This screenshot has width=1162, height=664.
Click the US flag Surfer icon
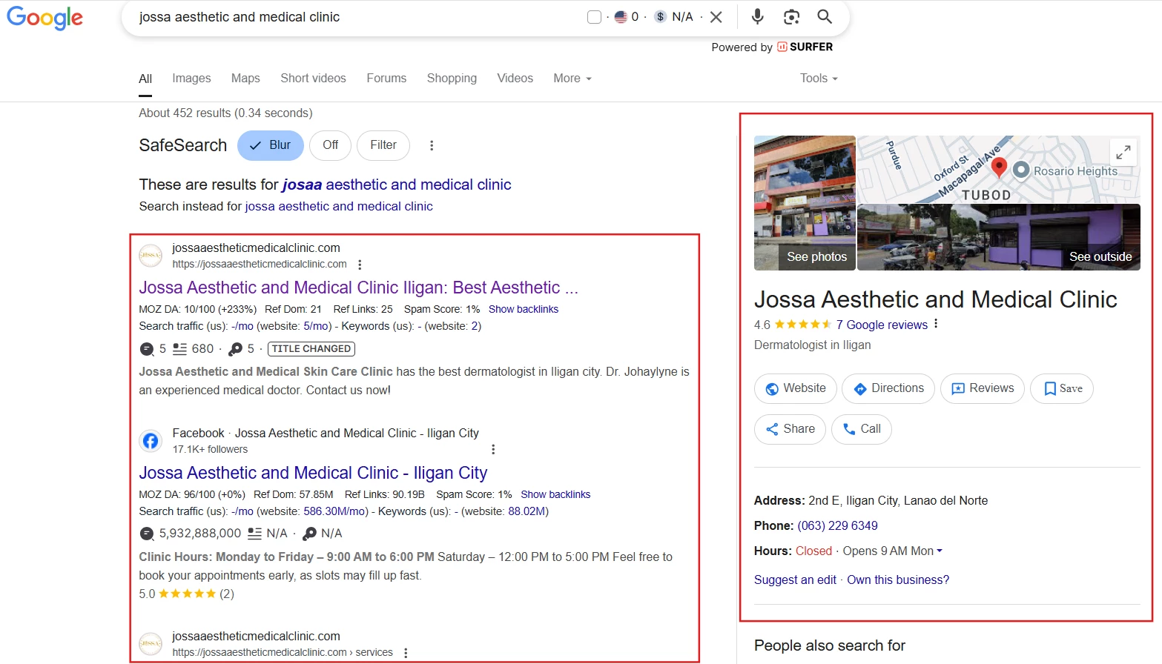click(621, 17)
